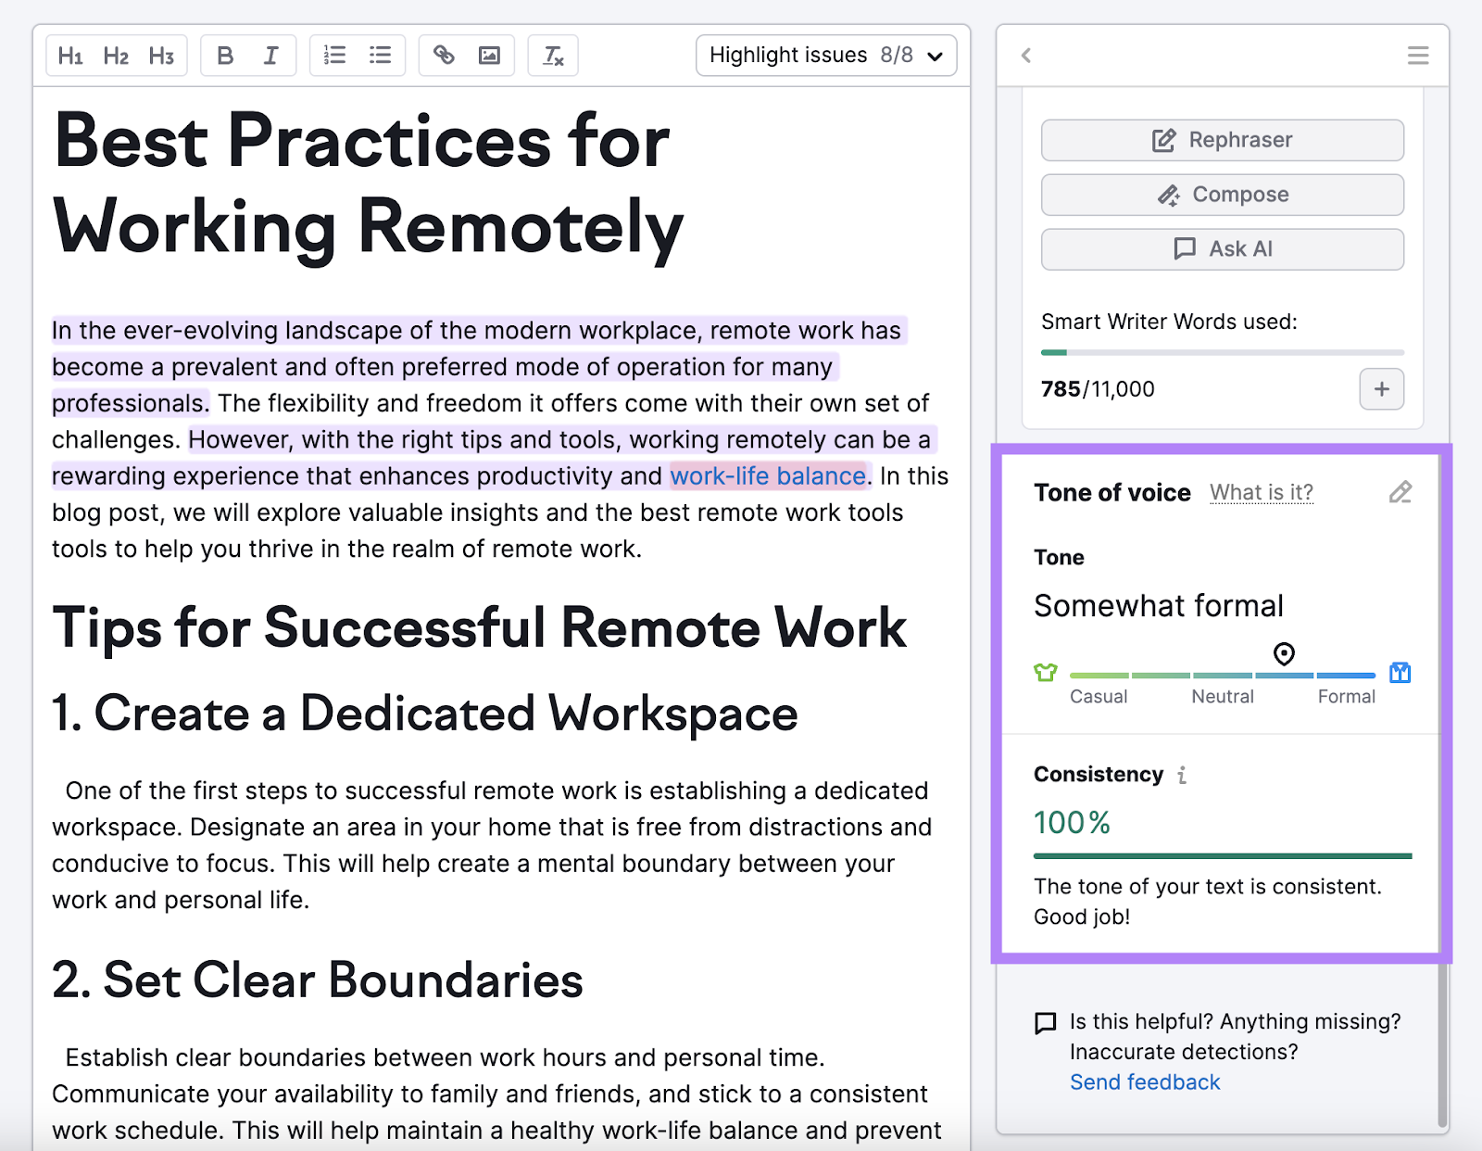Open the Compose tool
This screenshot has height=1151, width=1482.
click(1222, 195)
